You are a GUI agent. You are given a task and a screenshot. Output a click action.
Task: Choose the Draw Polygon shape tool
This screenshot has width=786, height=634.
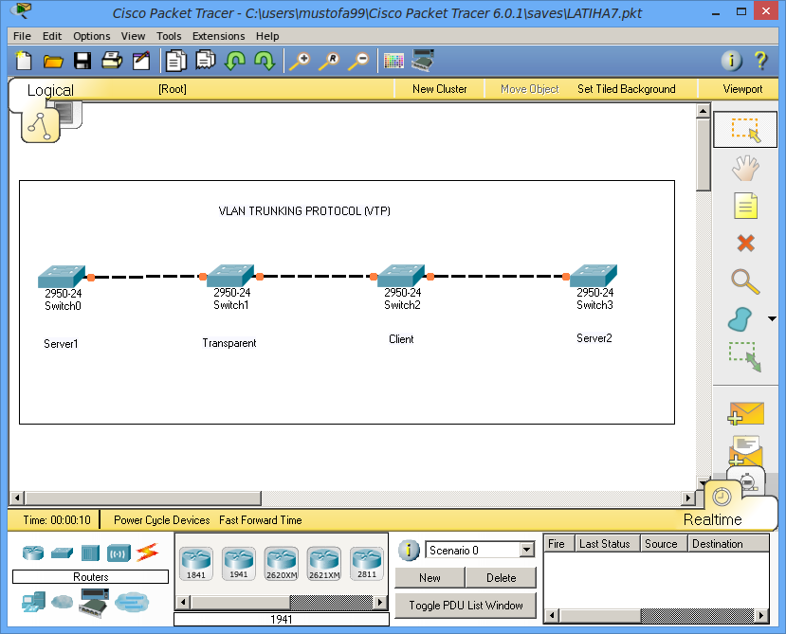[x=740, y=319]
